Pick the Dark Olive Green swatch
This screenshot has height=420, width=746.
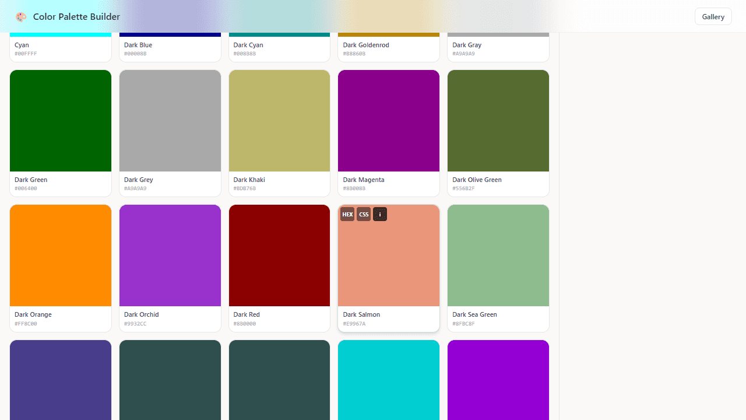(498, 121)
